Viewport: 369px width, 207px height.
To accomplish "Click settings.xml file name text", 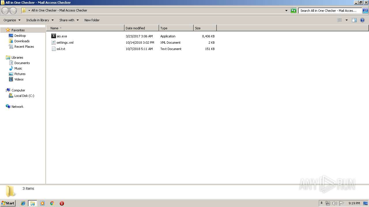I will 65,43.
